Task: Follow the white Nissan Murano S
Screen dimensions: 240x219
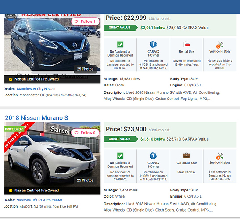Action: click(85, 133)
